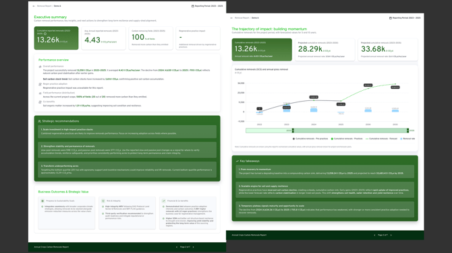Toggle Cumulative removals Pre-practices legend item
Viewport: 452px width, 253px height.
[310, 139]
